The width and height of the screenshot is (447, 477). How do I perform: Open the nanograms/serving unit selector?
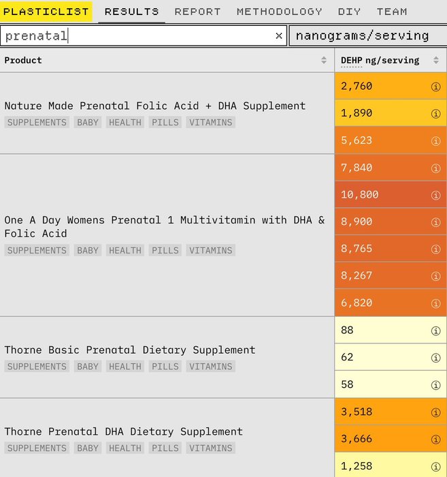click(x=367, y=36)
